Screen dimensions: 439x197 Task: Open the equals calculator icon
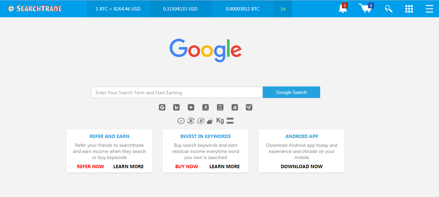click(230, 121)
